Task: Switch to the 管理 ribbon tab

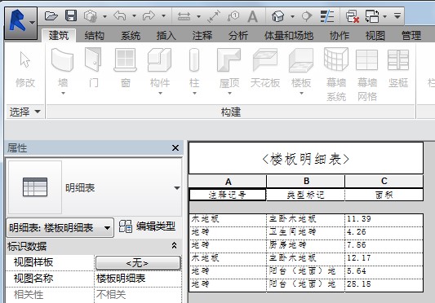Action: click(x=411, y=36)
